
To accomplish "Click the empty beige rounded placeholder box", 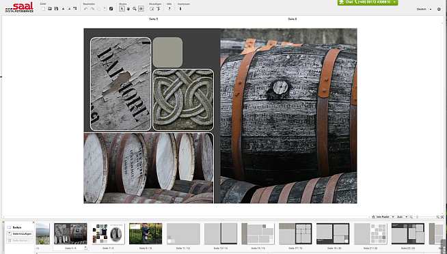I will [x=167, y=52].
